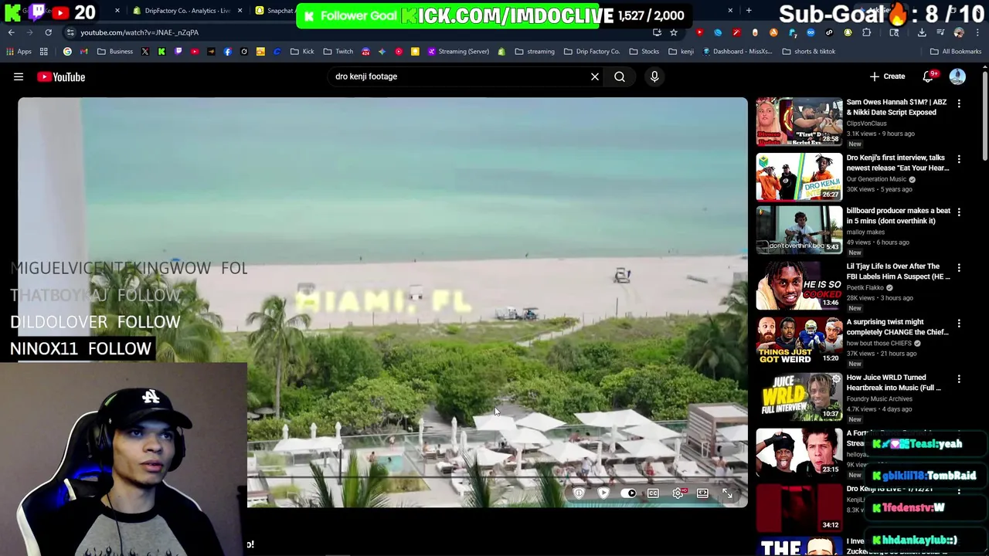Reload the page in browser
The image size is (989, 556).
(x=48, y=32)
